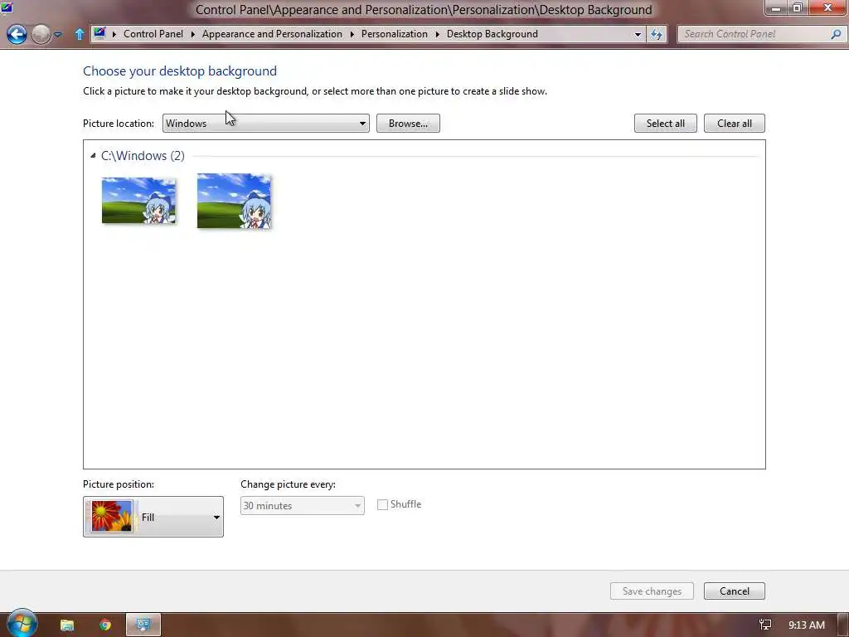
Task: Click the 9:13 AM taskbar clock
Action: (x=806, y=625)
